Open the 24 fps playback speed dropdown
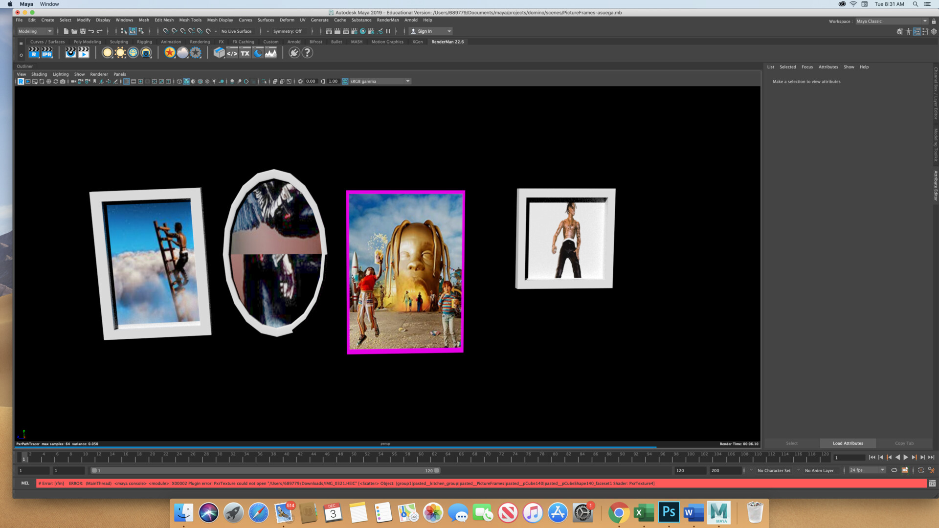 (866, 470)
